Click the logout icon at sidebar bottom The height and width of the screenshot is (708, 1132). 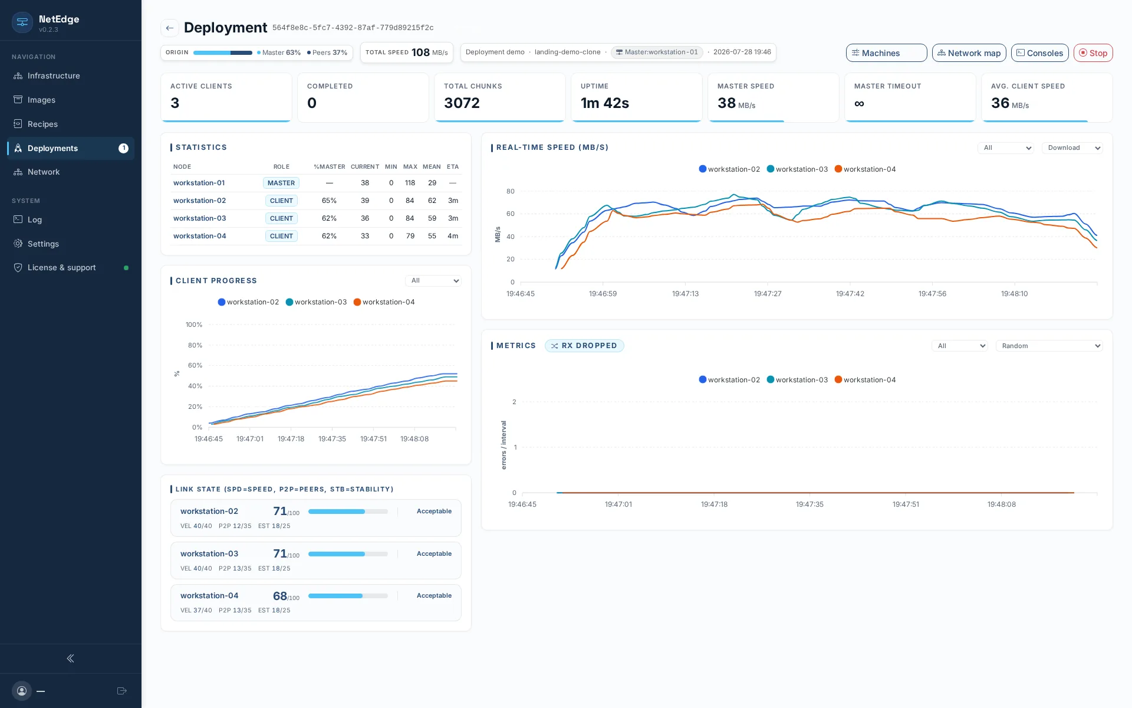(x=122, y=691)
